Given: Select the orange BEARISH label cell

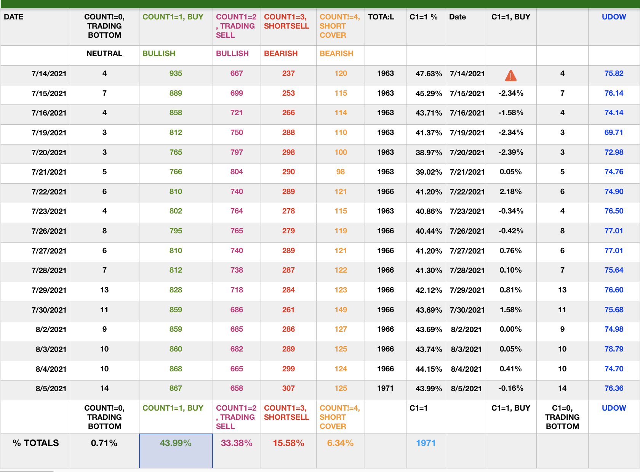Looking at the screenshot, I should (336, 53).
